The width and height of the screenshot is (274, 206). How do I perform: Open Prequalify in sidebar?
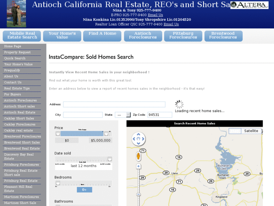pyautogui.click(x=12, y=70)
